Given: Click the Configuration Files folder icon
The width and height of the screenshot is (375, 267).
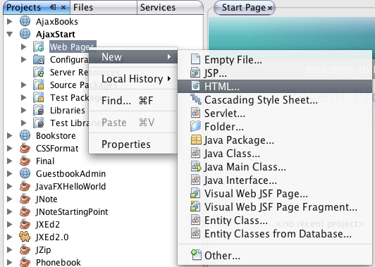Looking at the screenshot, I should tap(39, 59).
